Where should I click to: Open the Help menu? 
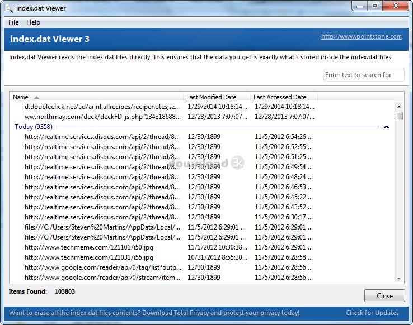pos(33,22)
